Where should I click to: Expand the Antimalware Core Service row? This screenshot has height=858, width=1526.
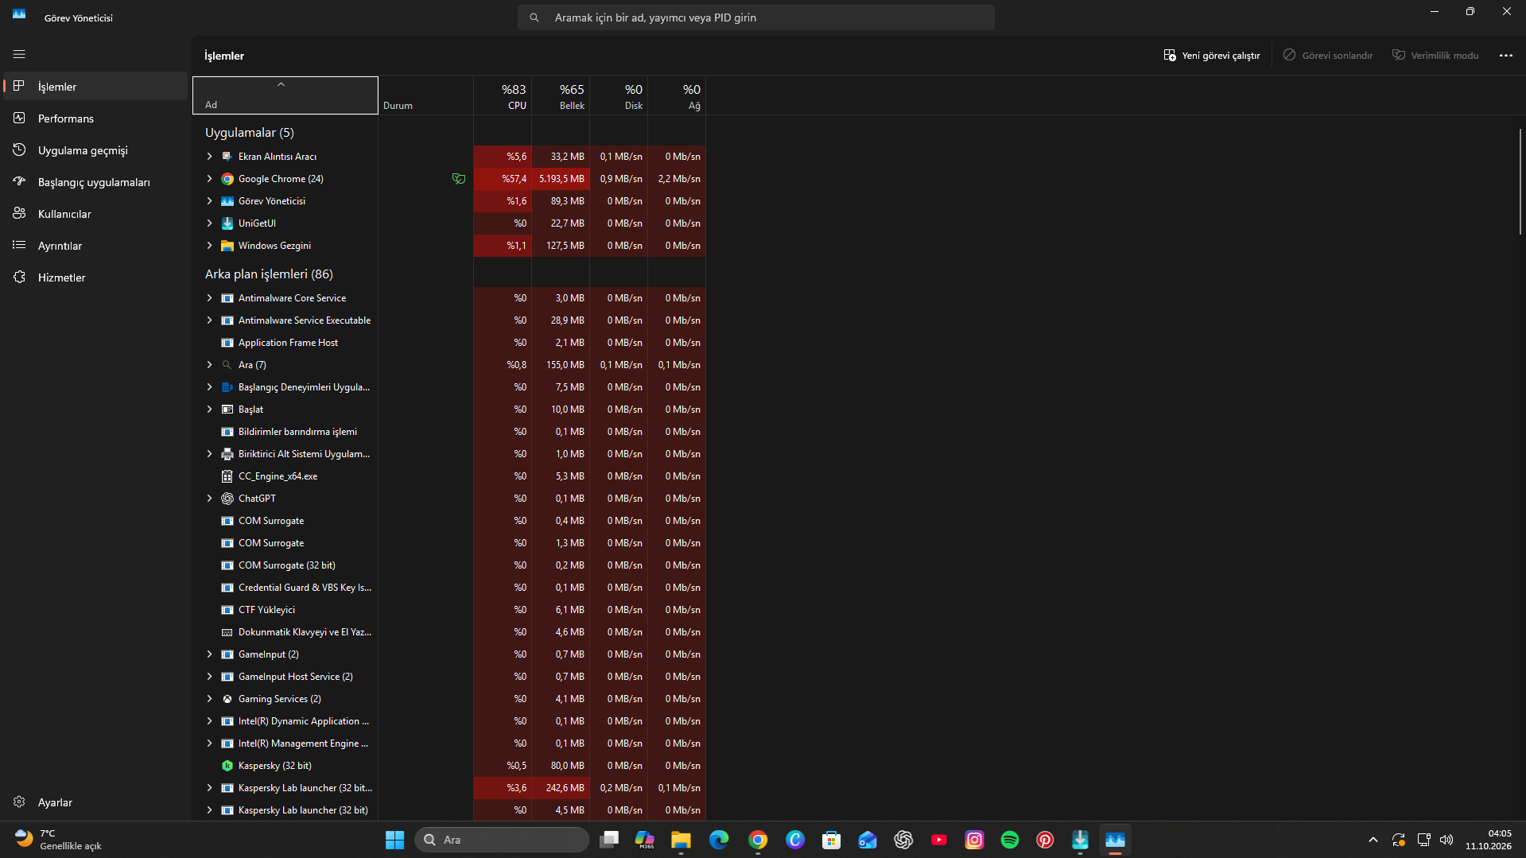(209, 298)
